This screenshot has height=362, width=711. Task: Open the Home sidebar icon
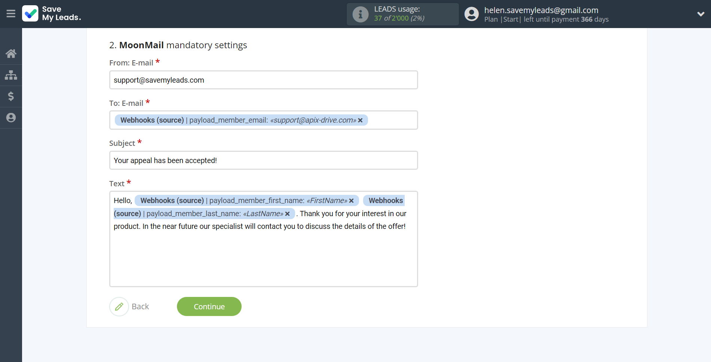tap(11, 53)
